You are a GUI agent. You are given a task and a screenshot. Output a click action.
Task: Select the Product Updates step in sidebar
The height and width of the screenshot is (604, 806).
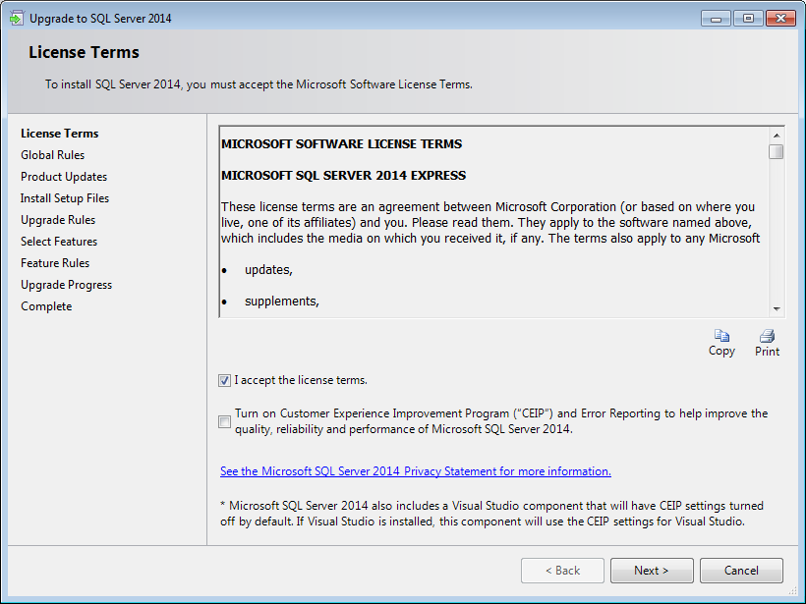tap(64, 177)
